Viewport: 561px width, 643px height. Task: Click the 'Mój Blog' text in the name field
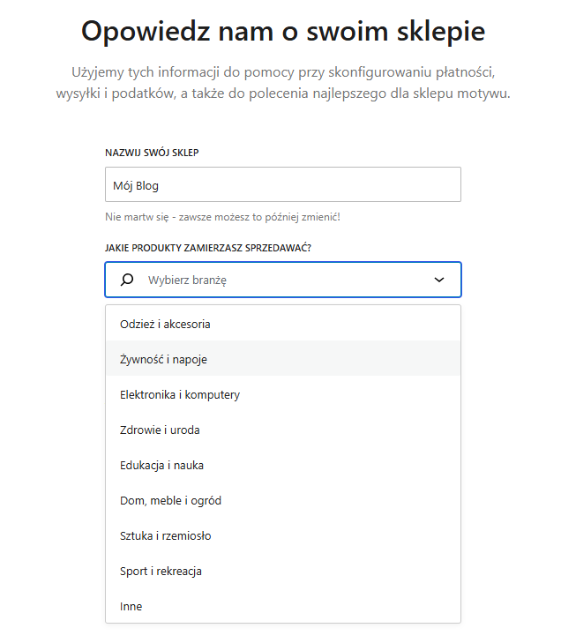(x=136, y=185)
